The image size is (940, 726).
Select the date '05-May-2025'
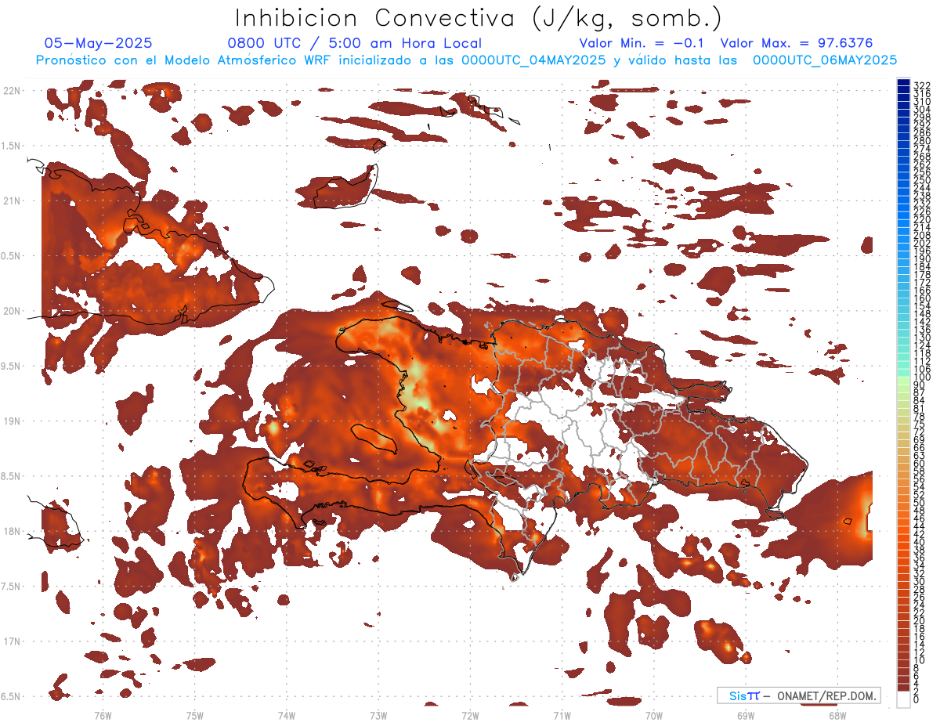(99, 43)
